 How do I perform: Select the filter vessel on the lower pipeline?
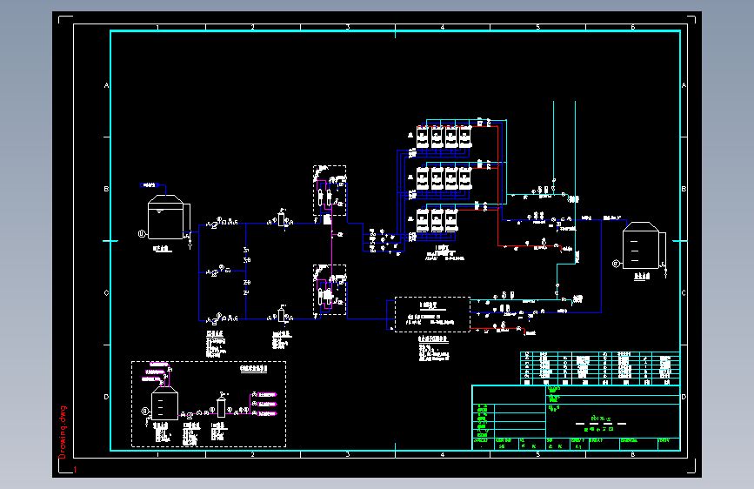pos(281,314)
